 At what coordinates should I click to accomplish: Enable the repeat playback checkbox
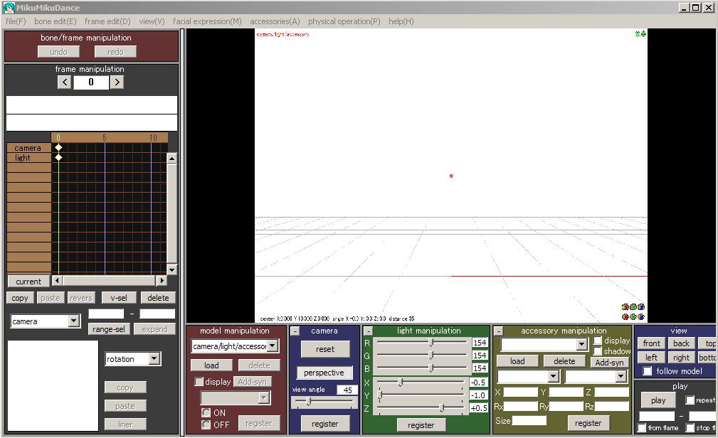tap(690, 400)
